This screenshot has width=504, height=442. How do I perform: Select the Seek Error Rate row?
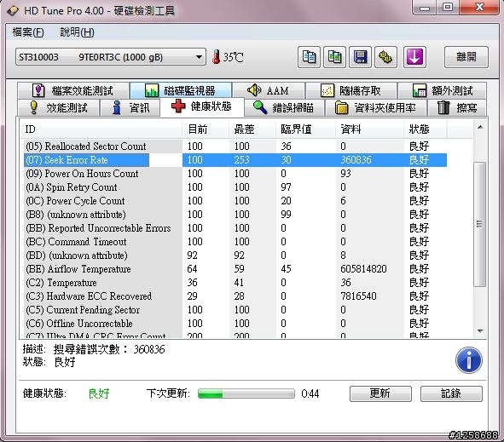pos(235,160)
